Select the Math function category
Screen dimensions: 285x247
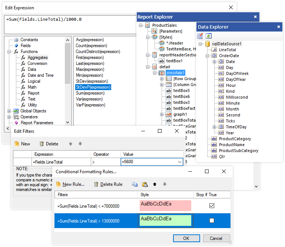(x=32, y=87)
